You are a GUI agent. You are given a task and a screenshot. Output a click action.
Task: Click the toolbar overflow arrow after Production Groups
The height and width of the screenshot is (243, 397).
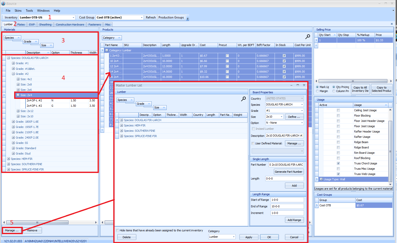(x=188, y=18)
